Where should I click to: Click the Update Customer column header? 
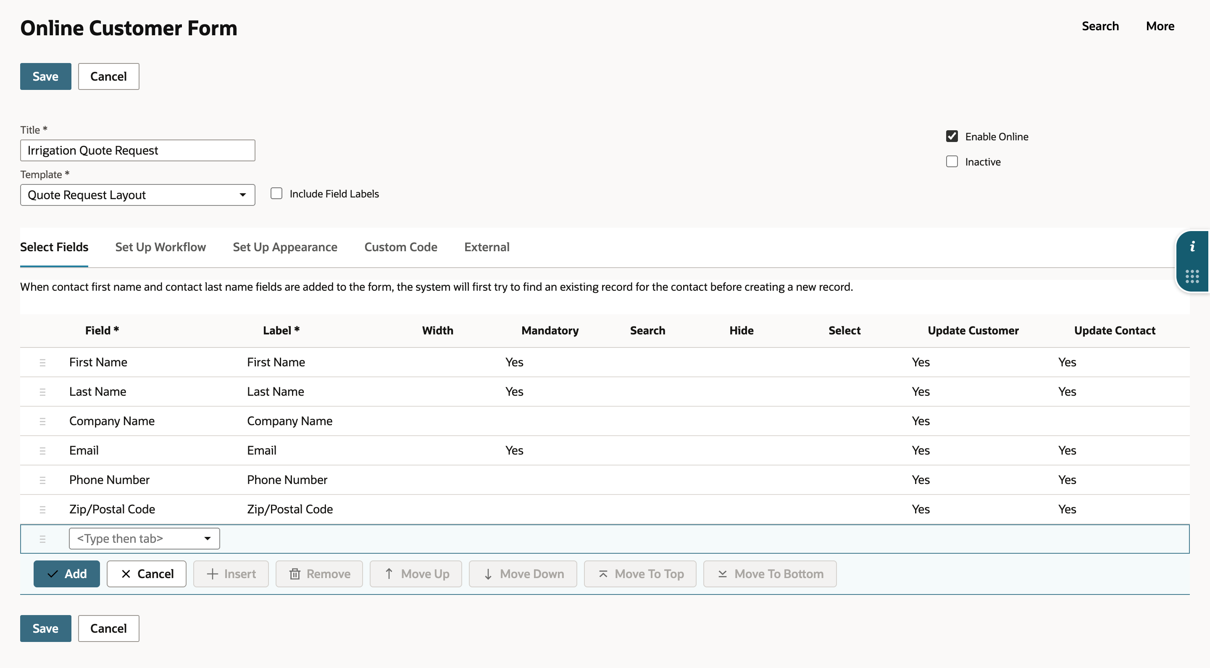[973, 331]
